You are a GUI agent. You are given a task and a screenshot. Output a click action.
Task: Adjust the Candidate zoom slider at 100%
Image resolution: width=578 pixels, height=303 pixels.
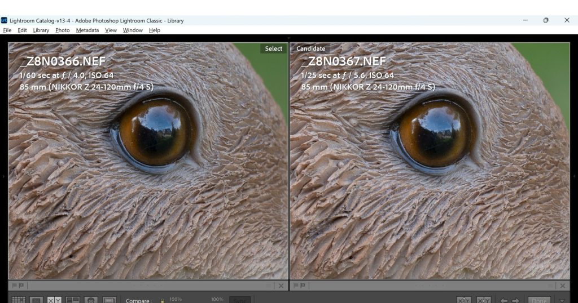[x=217, y=299]
